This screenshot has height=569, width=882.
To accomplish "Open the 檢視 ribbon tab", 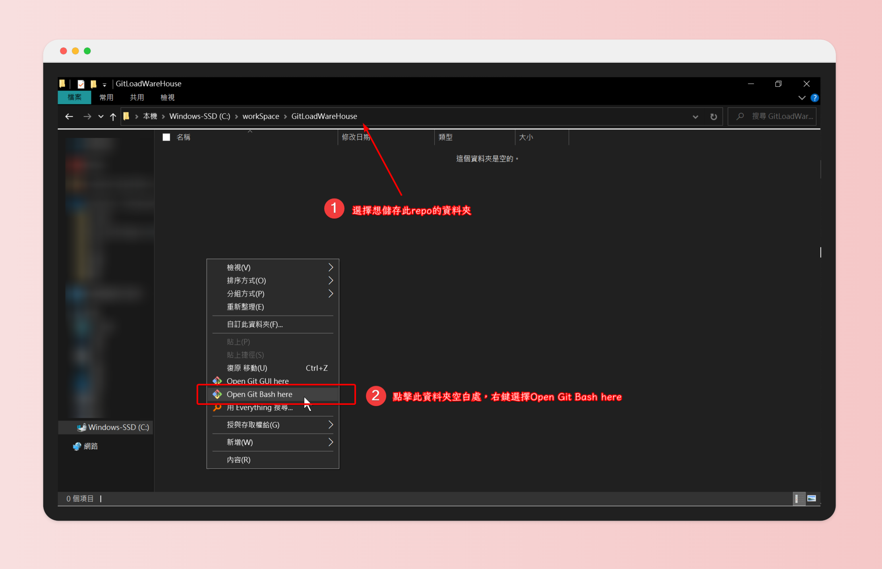I will 167,97.
